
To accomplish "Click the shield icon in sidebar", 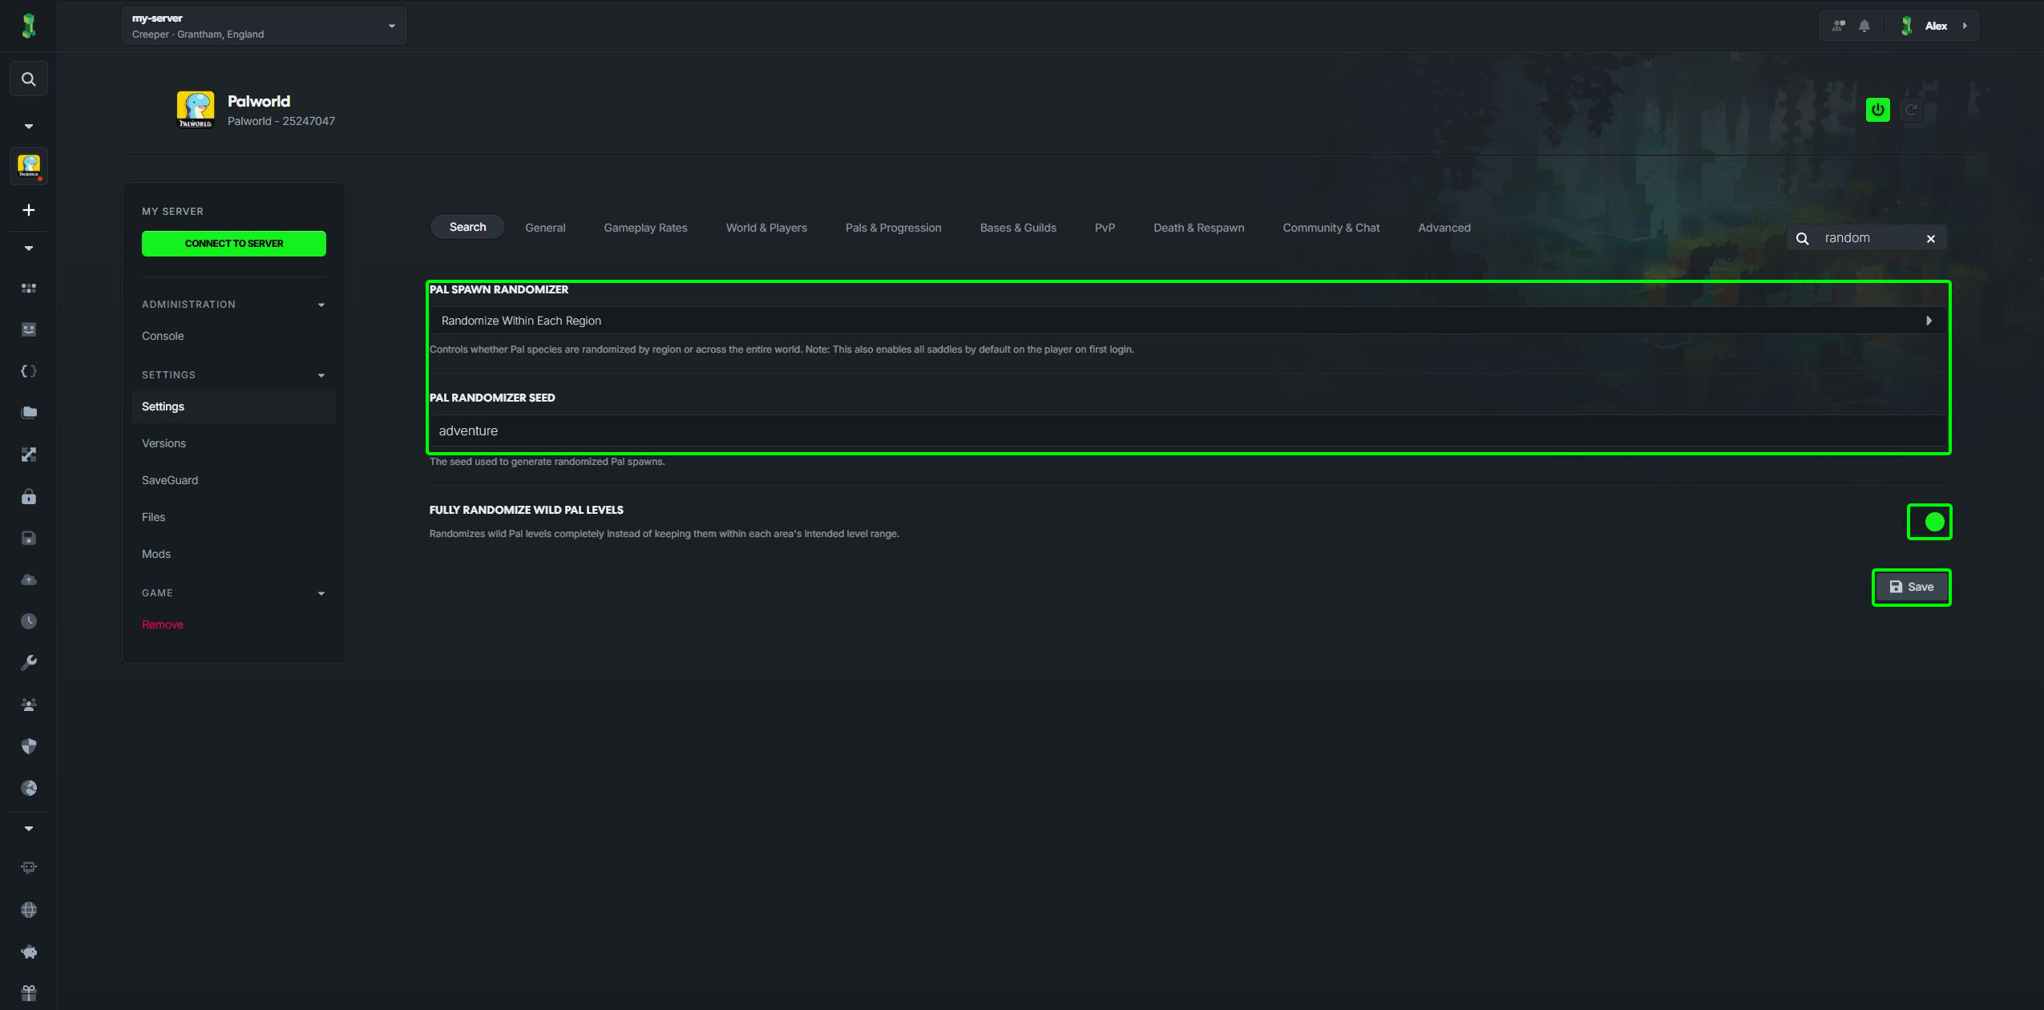I will coord(29,746).
